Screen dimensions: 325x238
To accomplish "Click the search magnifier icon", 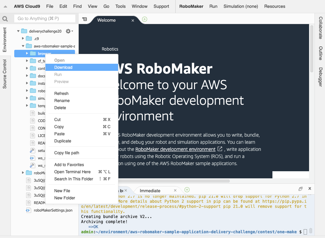I will click(5, 19).
